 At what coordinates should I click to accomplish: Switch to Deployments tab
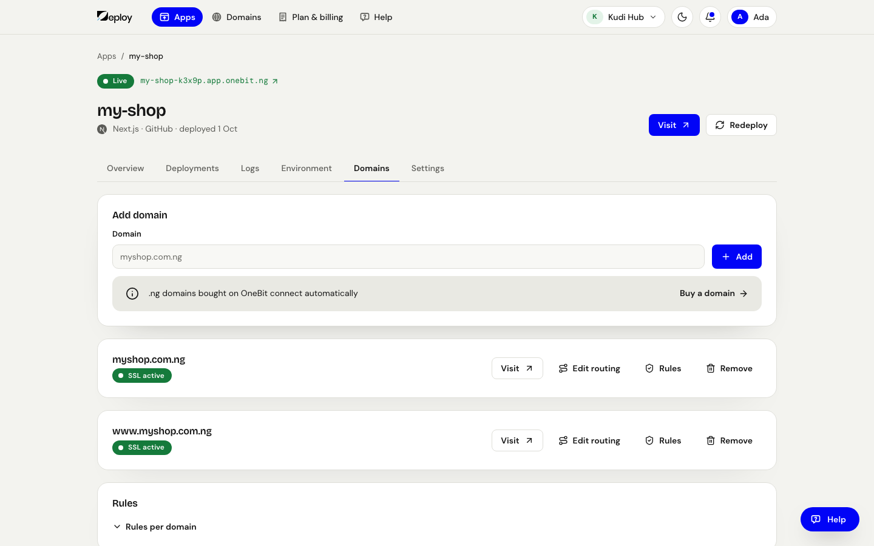click(x=192, y=168)
